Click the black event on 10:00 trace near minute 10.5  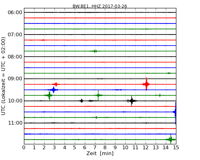coord(131,101)
